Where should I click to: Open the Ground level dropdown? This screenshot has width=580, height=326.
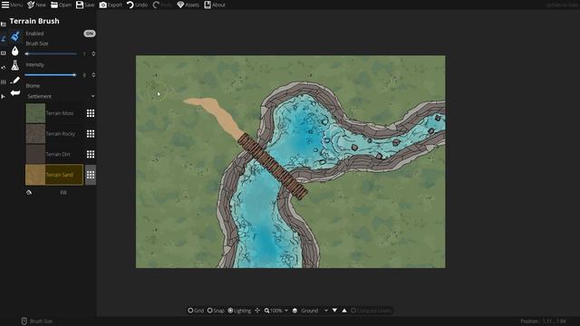(314, 311)
